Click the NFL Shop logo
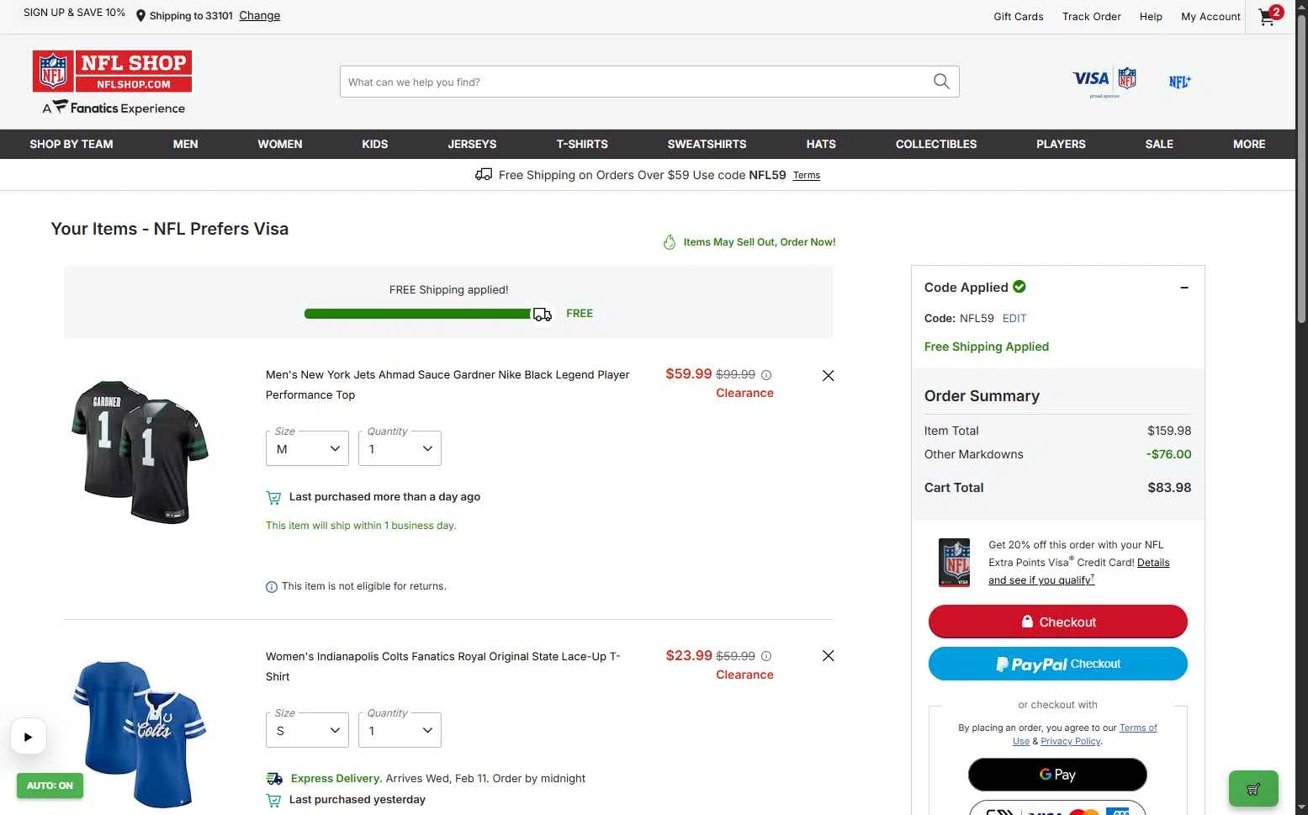 [x=112, y=71]
